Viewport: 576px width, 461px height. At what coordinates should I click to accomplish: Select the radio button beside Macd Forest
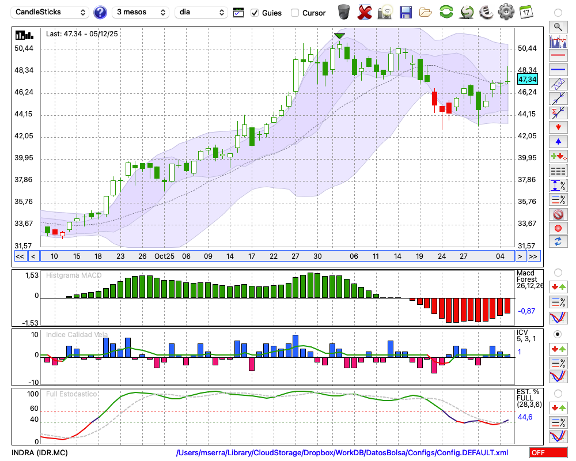[558, 272]
